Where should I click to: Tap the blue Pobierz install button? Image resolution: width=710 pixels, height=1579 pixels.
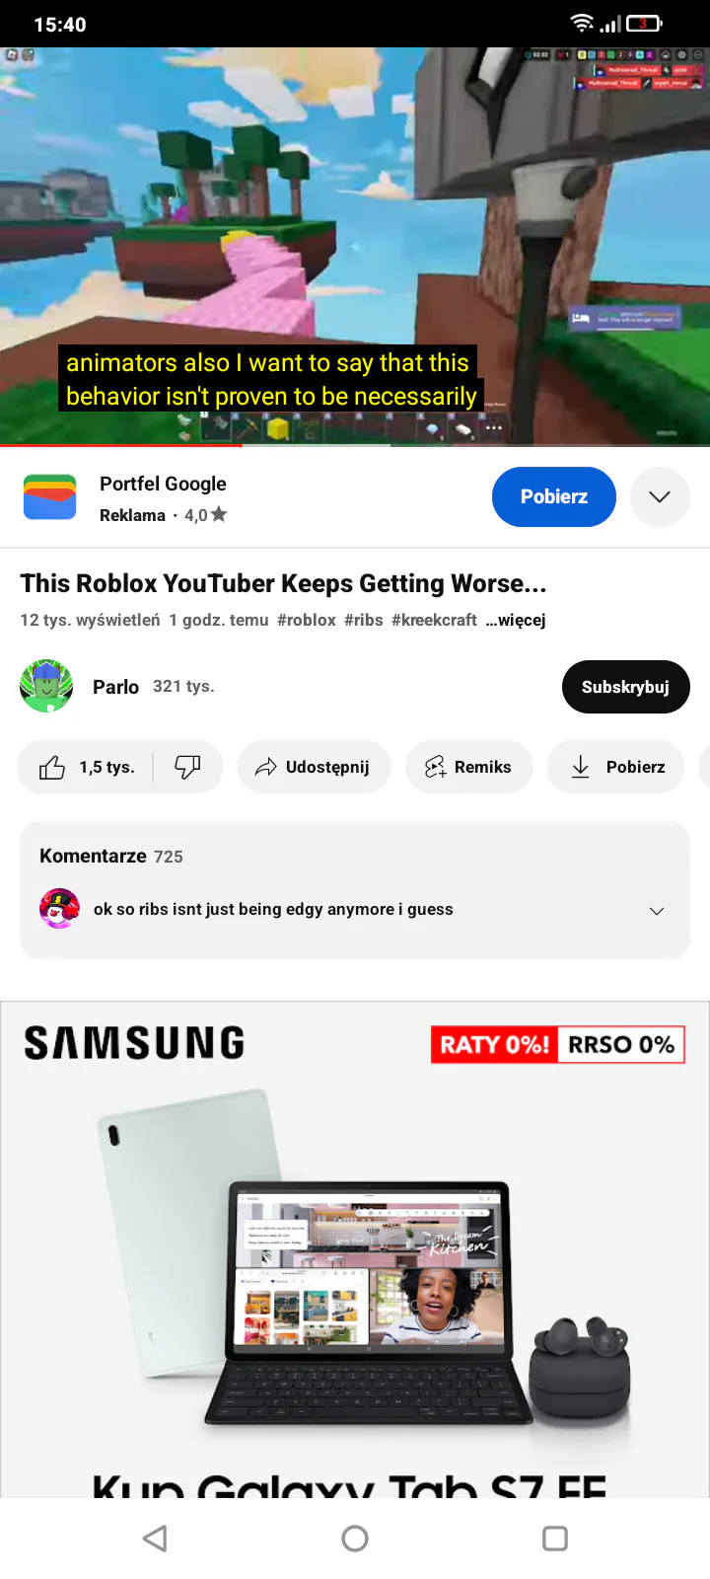tap(554, 496)
